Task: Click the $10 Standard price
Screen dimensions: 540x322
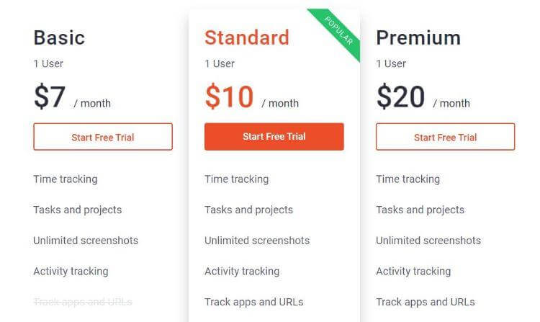Action: coord(229,97)
